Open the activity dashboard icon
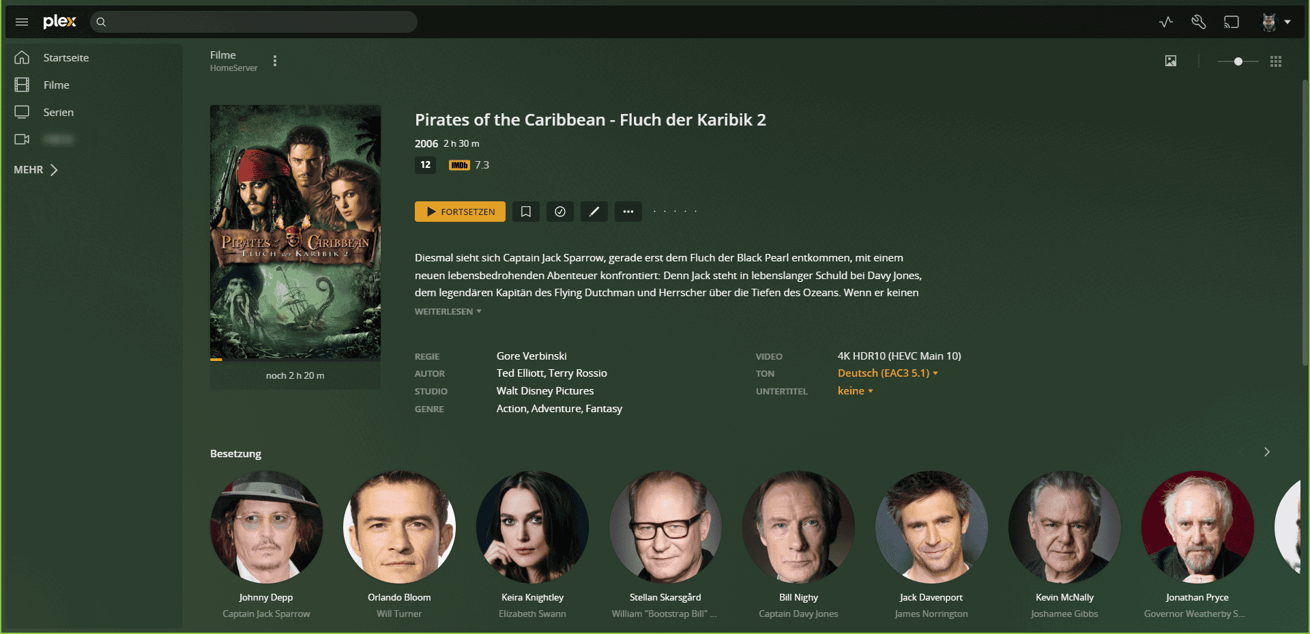Viewport: 1310px width, 634px height. pos(1166,22)
